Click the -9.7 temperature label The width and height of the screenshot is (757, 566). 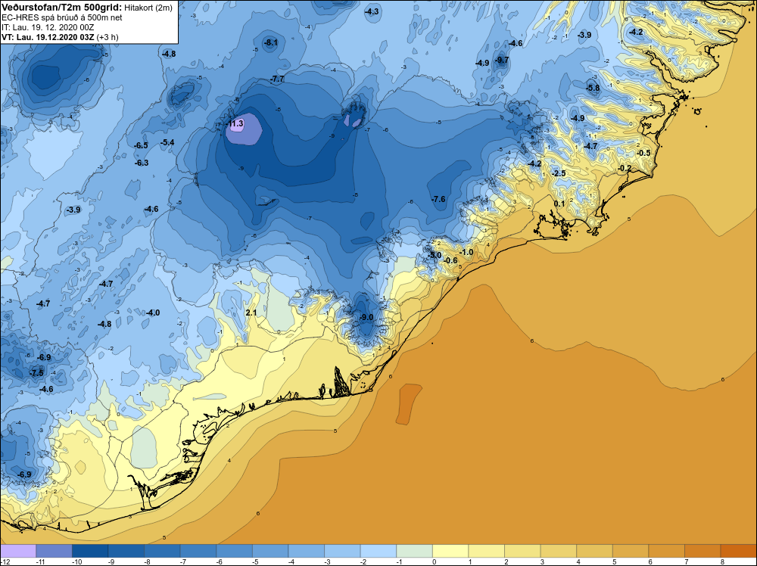tap(502, 61)
